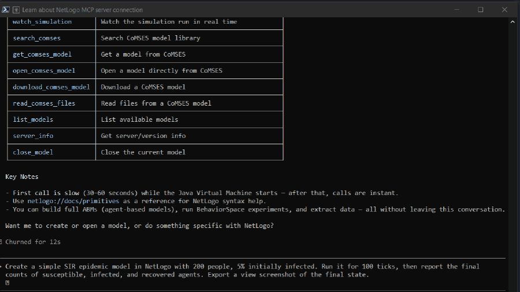The height and width of the screenshot is (292, 520).
Task: Open the netlogo://docs/primitives link
Action: [x=73, y=201]
